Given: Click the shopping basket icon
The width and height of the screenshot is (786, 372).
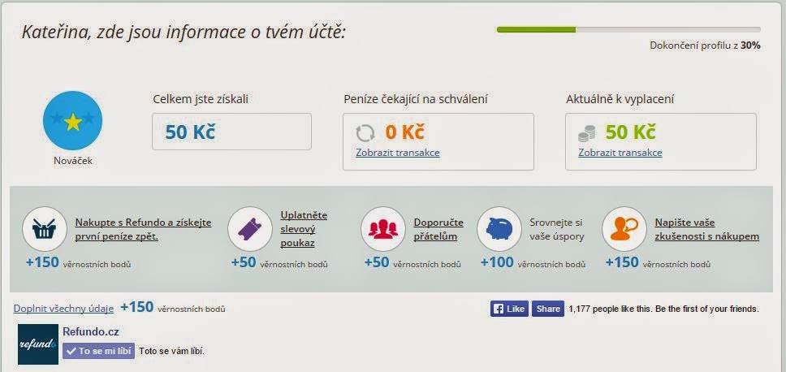Looking at the screenshot, I should pyautogui.click(x=44, y=229).
